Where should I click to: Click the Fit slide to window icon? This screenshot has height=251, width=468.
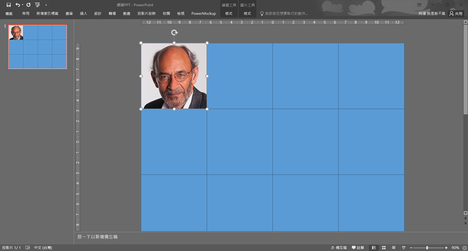[x=463, y=247]
